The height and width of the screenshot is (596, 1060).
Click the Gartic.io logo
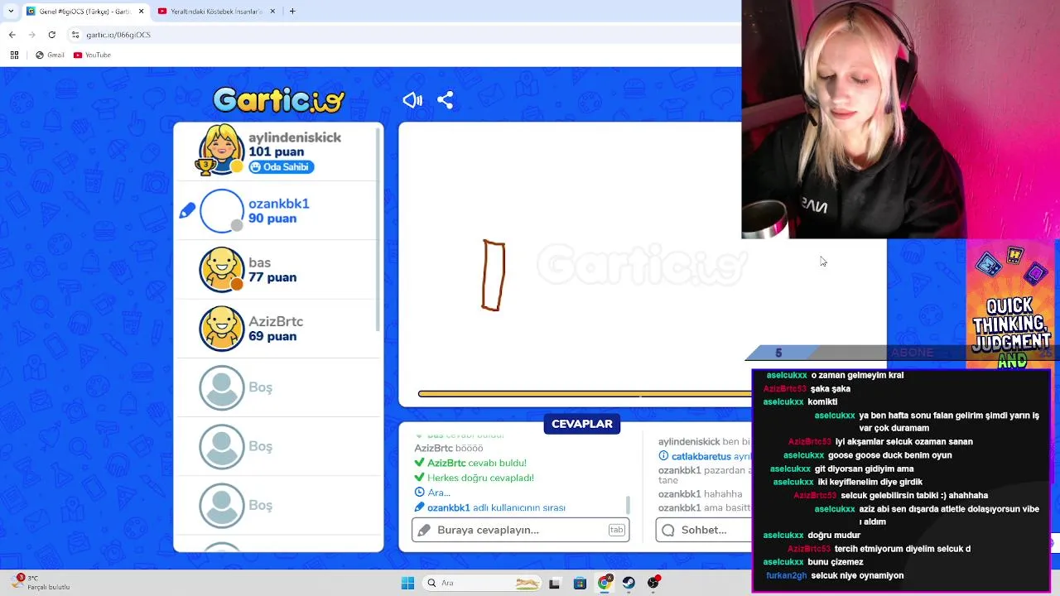point(278,100)
